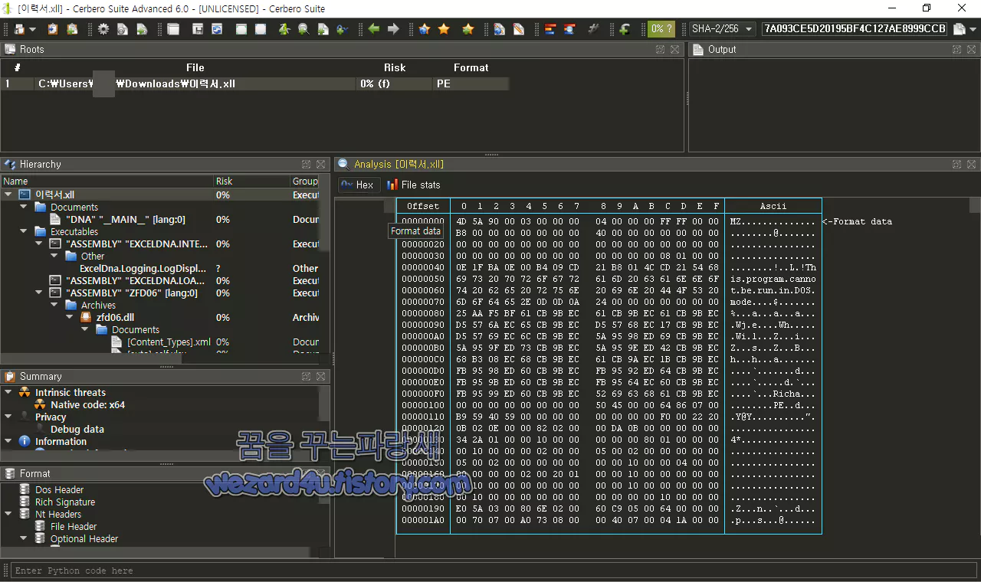This screenshot has width=981, height=582.
Task: Collapse the Executables folder in Hierarchy
Action: 24,231
